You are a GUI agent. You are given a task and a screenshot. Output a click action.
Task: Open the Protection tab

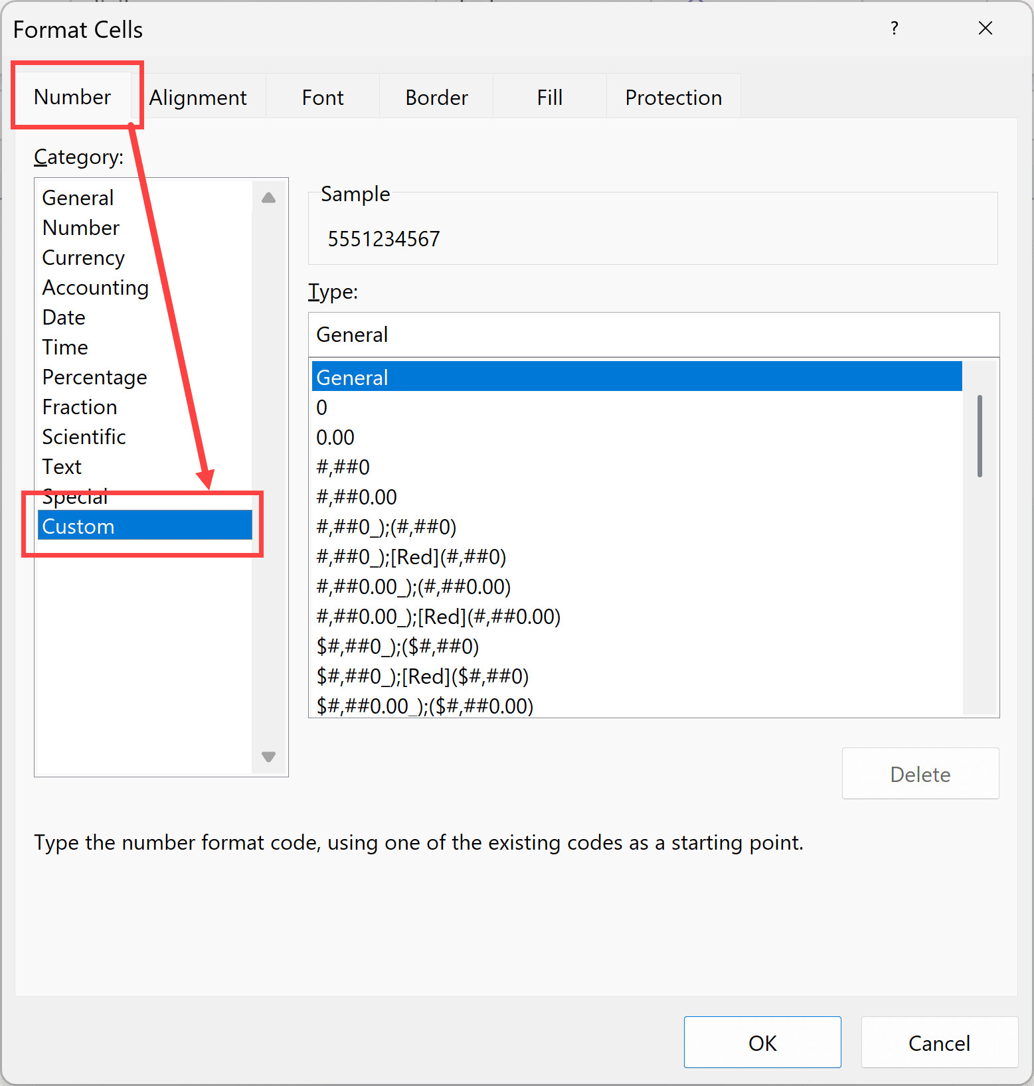[673, 98]
